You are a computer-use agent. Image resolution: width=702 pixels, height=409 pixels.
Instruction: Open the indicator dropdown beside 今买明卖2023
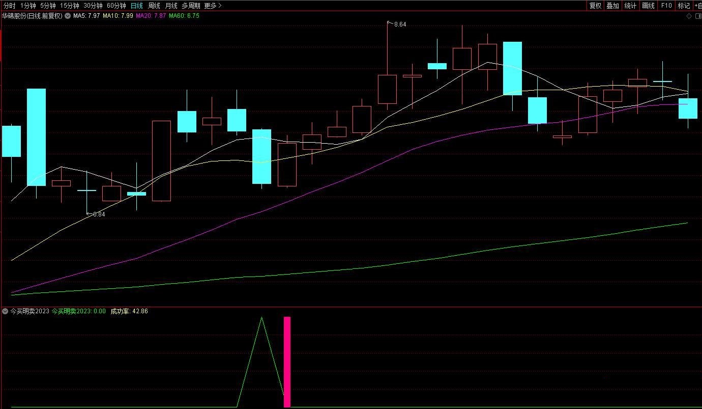pos(6,311)
